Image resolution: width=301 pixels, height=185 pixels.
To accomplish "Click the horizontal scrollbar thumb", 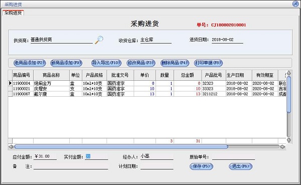I will point(121,146).
